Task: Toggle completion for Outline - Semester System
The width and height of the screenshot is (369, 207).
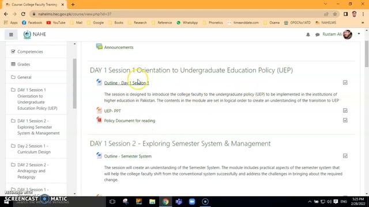Action: (x=345, y=156)
